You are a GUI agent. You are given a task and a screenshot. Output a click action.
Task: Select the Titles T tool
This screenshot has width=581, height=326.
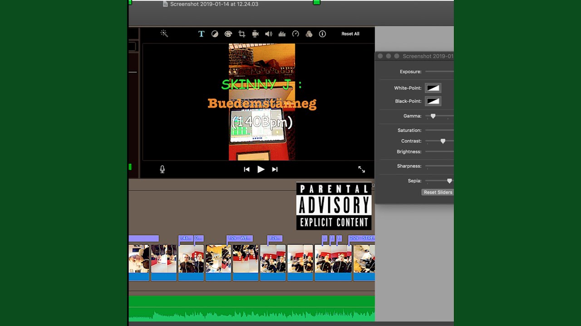coord(202,34)
